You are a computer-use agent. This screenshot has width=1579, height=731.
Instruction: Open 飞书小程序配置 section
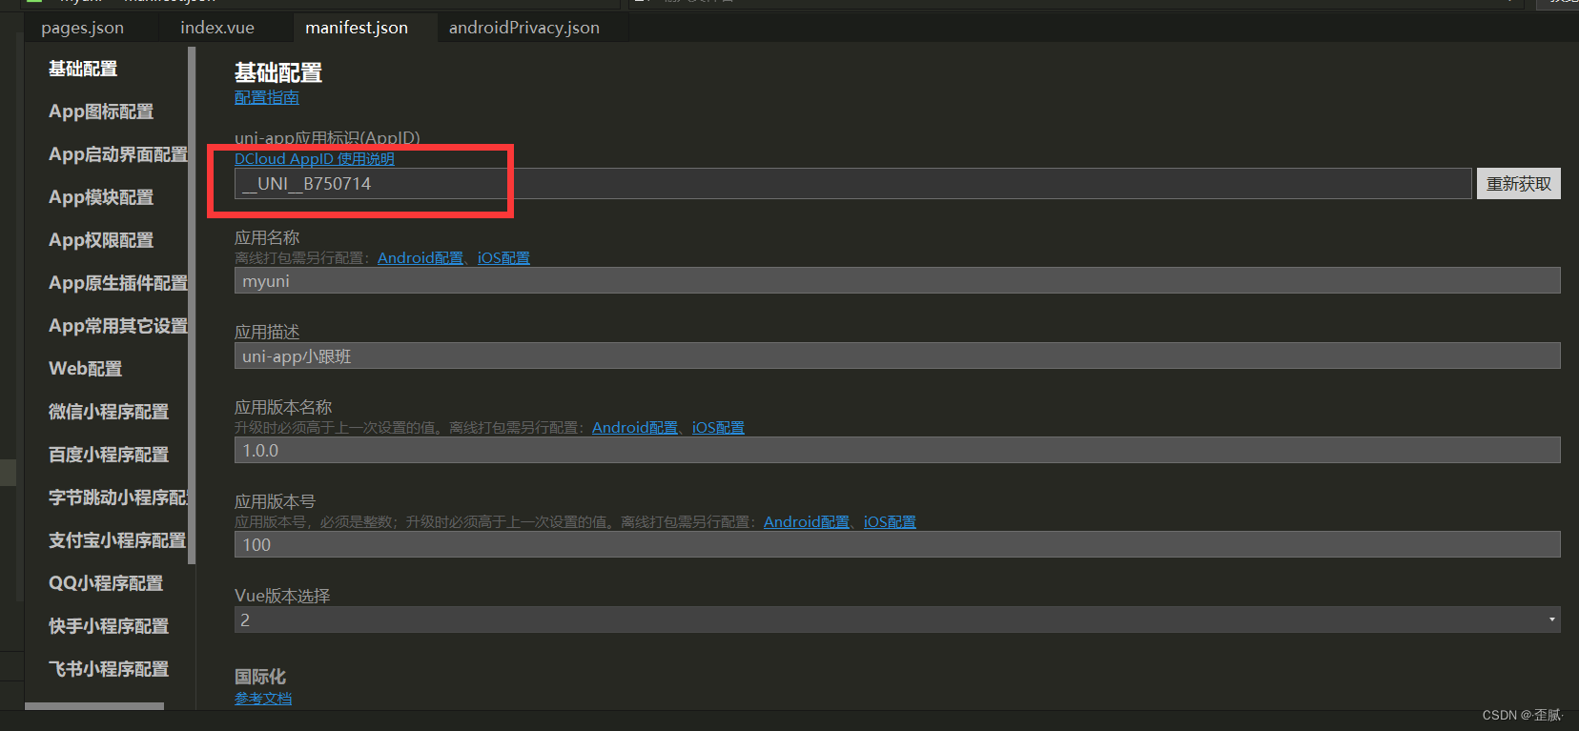[109, 669]
